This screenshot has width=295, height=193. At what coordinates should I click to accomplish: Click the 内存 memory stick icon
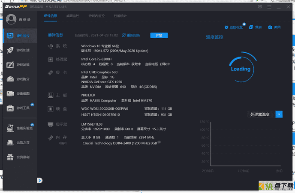tap(51, 138)
